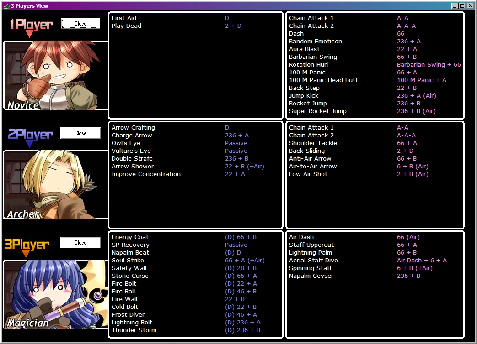Close the 1Player Novice panel

[80, 24]
